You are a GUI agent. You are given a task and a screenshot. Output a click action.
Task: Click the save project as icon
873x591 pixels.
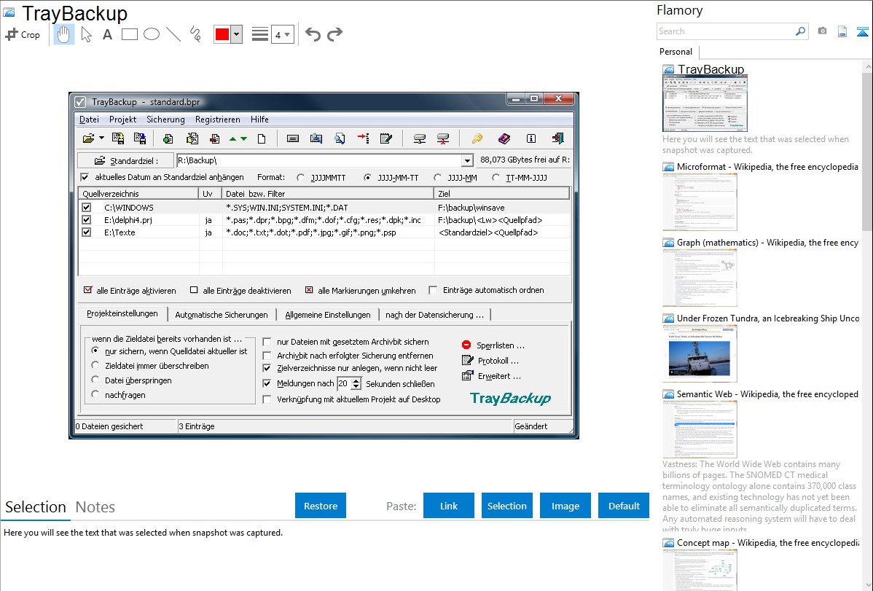(140, 138)
